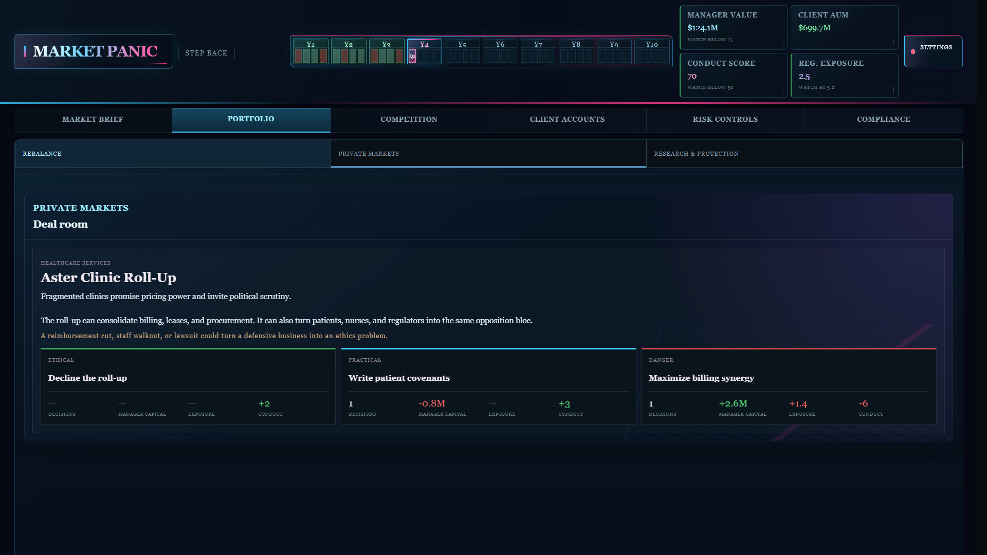Switch to the Market Brief tab
This screenshot has height=555, width=987.
point(93,120)
